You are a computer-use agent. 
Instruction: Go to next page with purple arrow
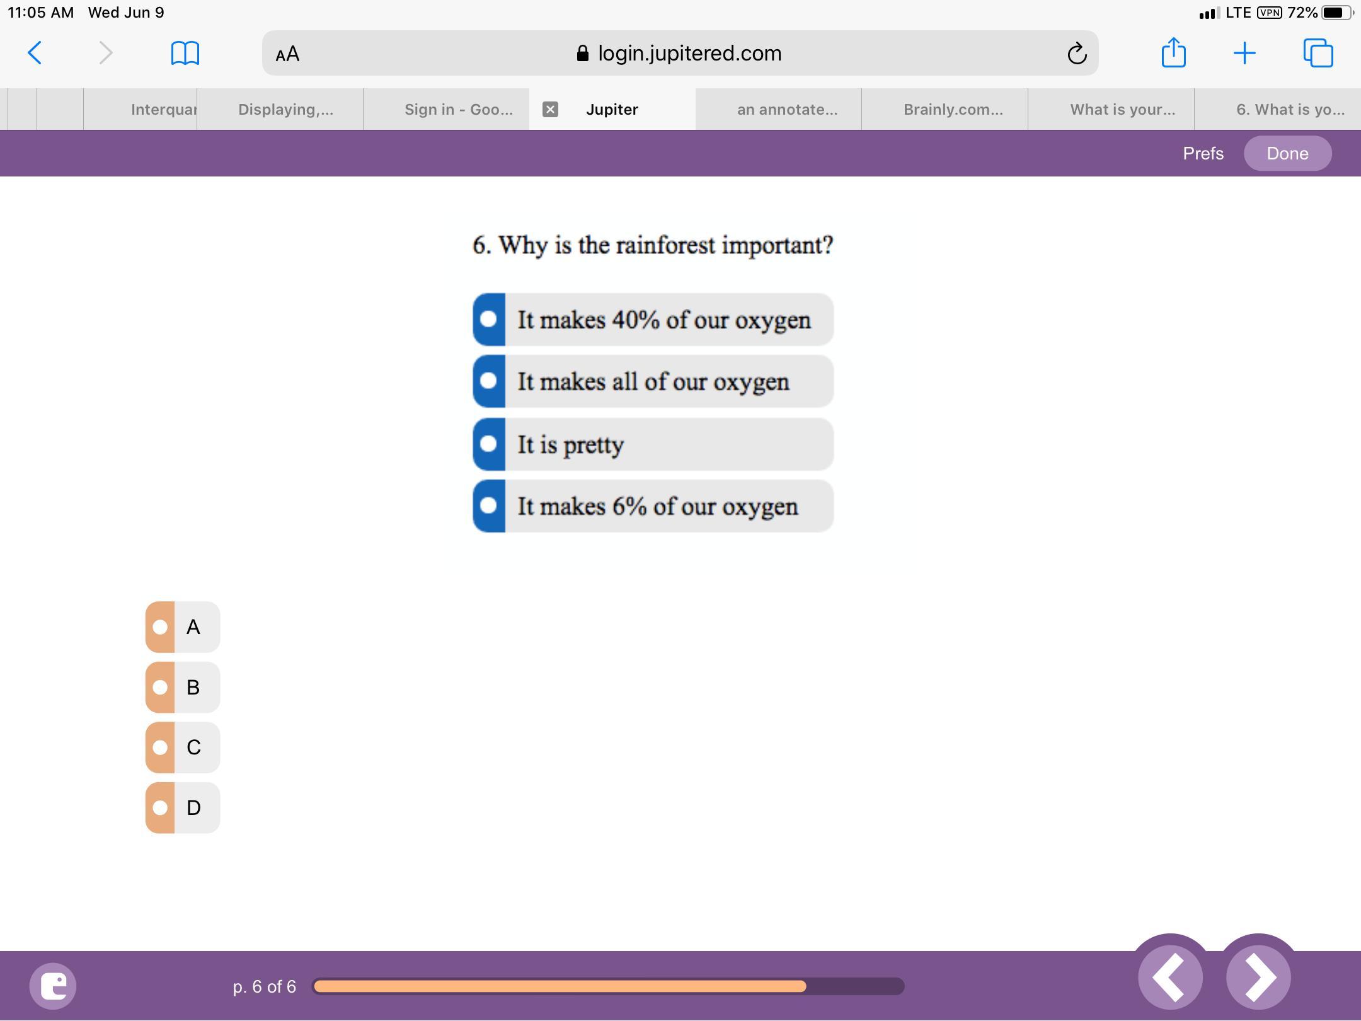(1258, 978)
